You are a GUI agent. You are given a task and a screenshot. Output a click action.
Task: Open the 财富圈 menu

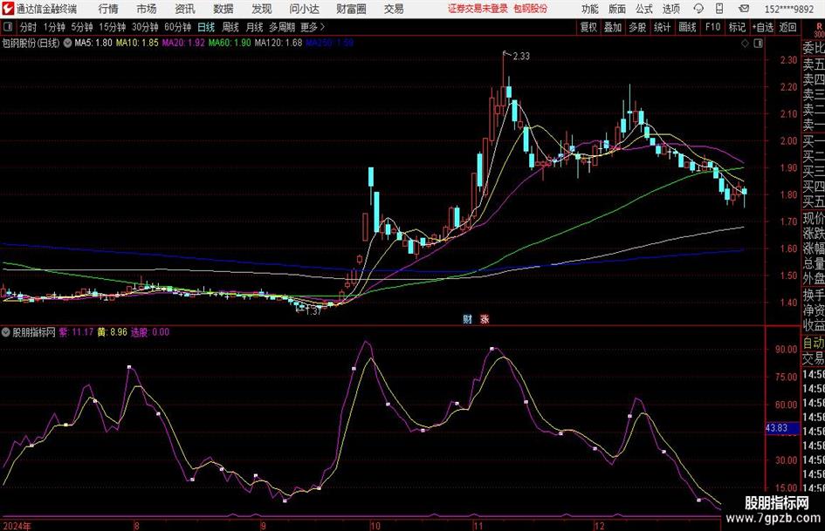click(x=351, y=9)
